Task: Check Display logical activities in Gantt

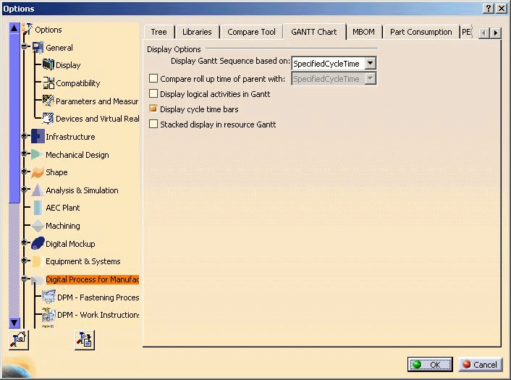Action: [153, 94]
